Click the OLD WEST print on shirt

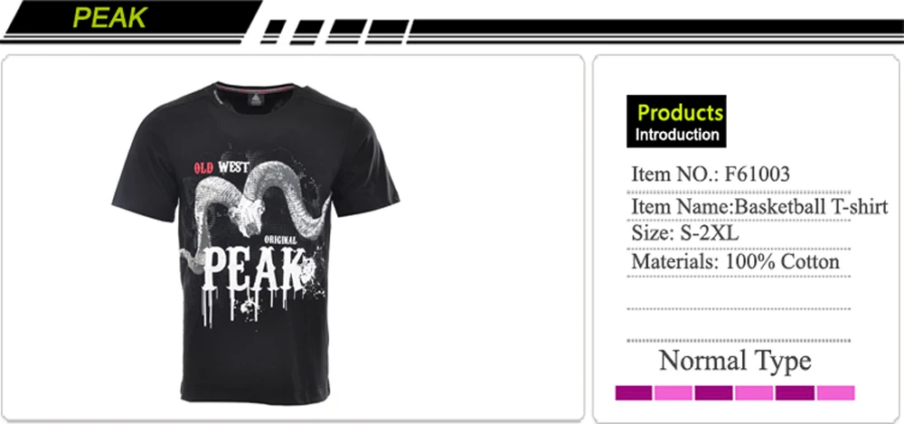pyautogui.click(x=221, y=168)
